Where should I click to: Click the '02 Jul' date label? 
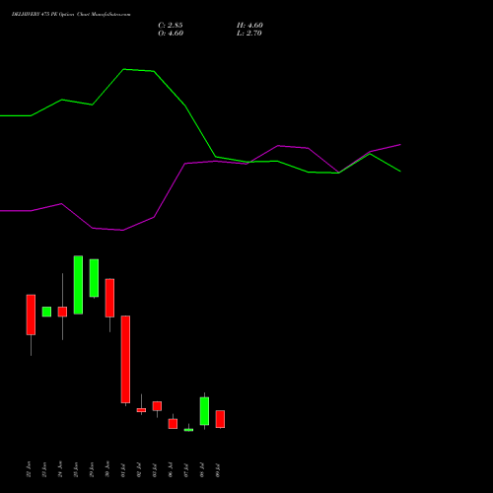click(139, 470)
